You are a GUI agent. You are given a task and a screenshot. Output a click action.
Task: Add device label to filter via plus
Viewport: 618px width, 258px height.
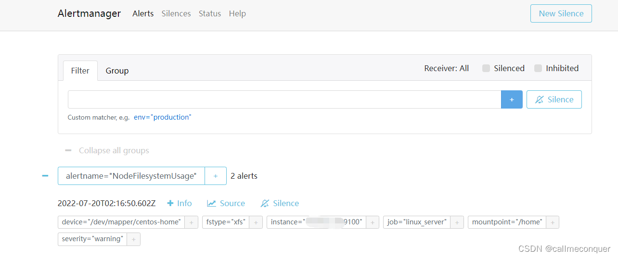tap(191, 222)
